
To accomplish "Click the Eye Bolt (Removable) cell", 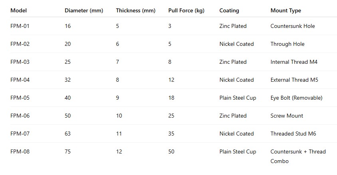I will (x=296, y=98).
